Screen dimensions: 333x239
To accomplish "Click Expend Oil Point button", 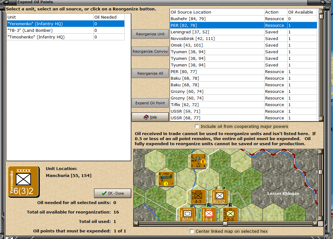I will click(150, 103).
